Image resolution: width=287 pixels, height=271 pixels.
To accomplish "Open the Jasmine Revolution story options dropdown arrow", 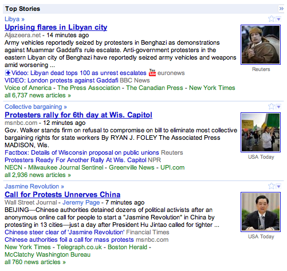I will click(x=278, y=186).
